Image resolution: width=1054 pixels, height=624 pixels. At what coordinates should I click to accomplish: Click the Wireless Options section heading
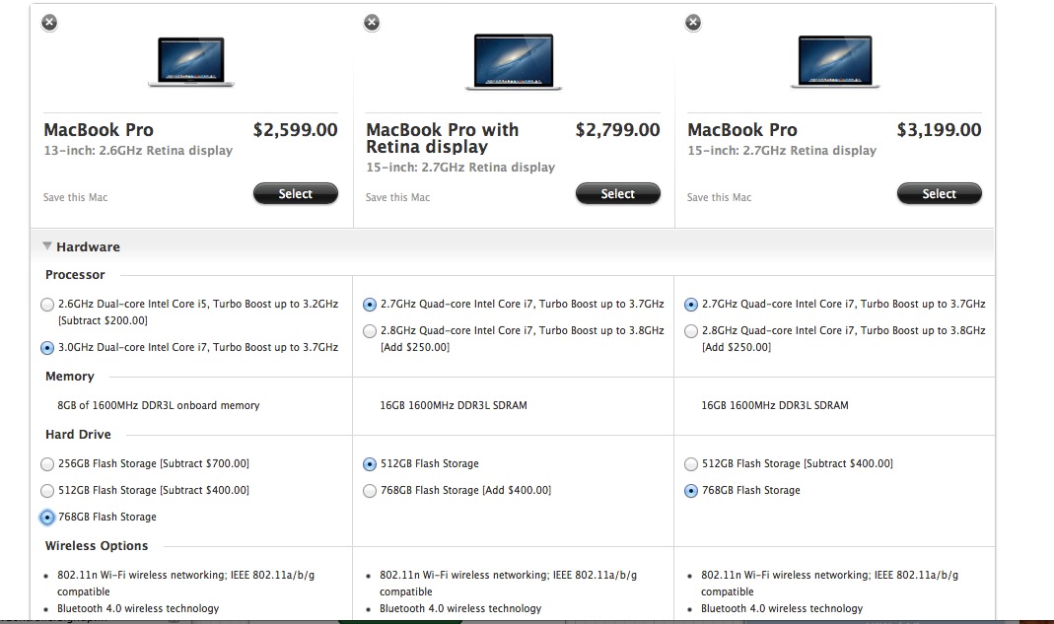pos(97,546)
